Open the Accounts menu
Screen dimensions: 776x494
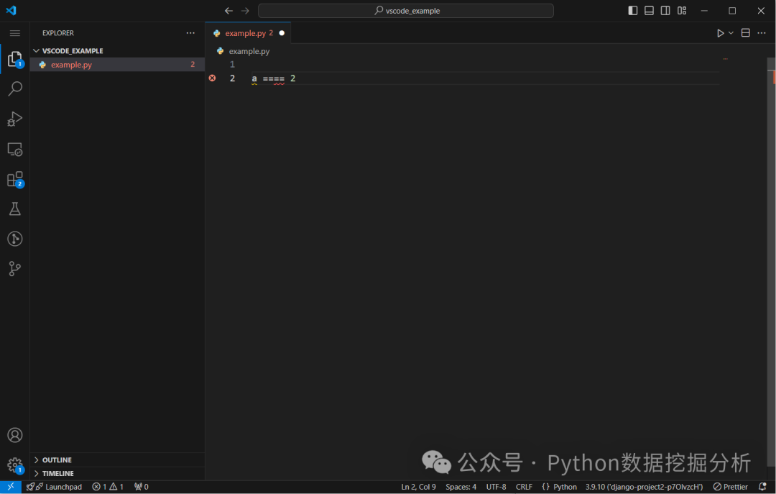15,435
